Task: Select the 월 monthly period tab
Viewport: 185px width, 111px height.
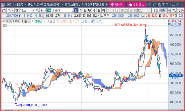Action: coord(85,10)
